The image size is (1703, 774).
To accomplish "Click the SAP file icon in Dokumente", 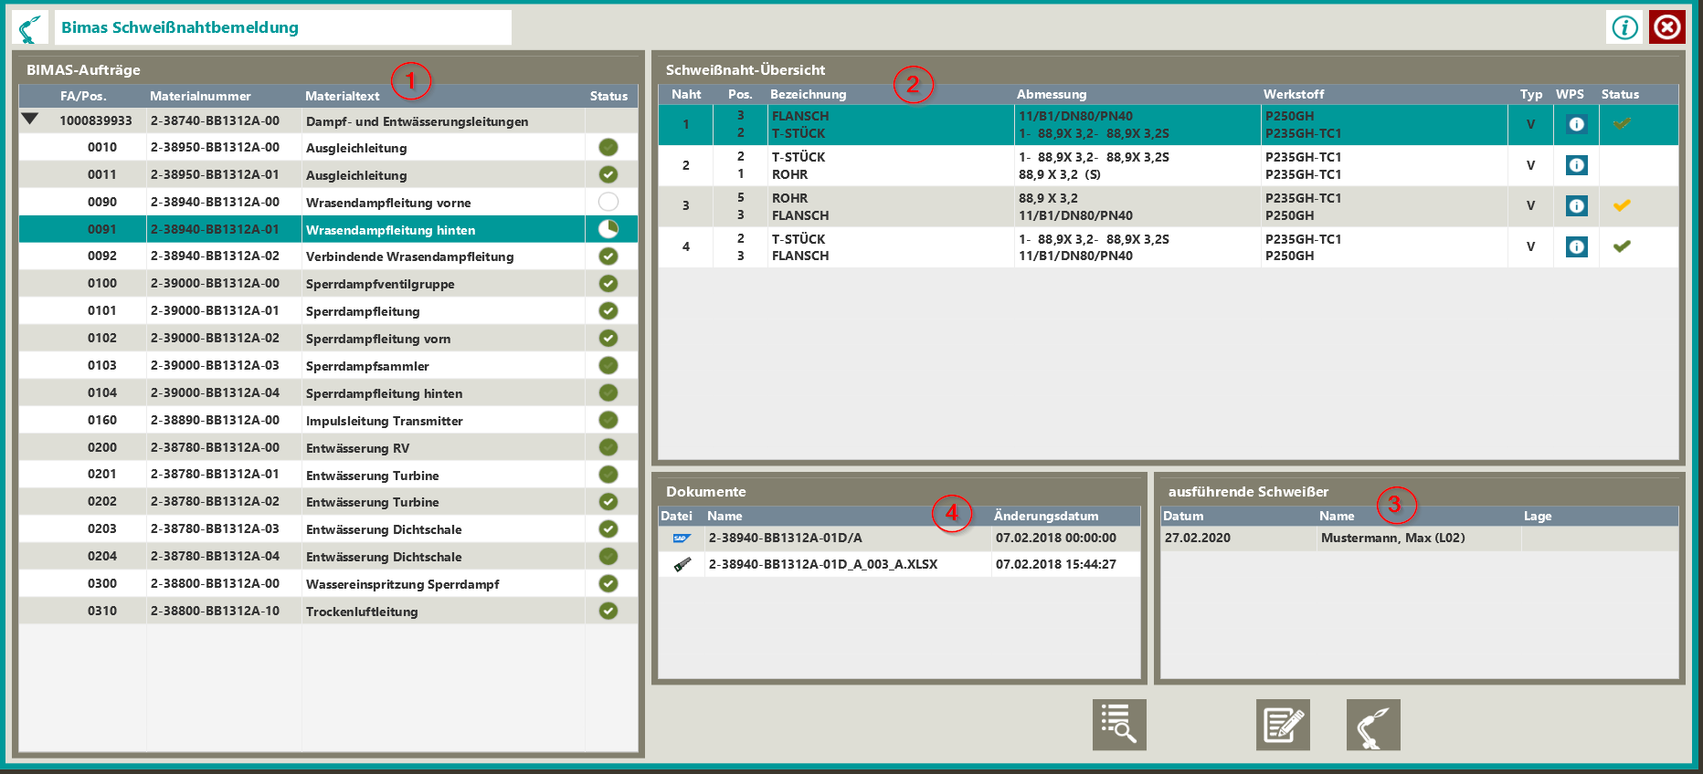I will (682, 539).
